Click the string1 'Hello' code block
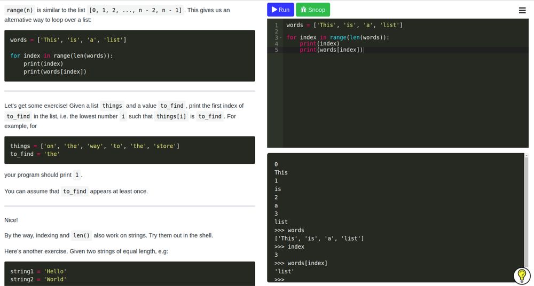 click(129, 274)
